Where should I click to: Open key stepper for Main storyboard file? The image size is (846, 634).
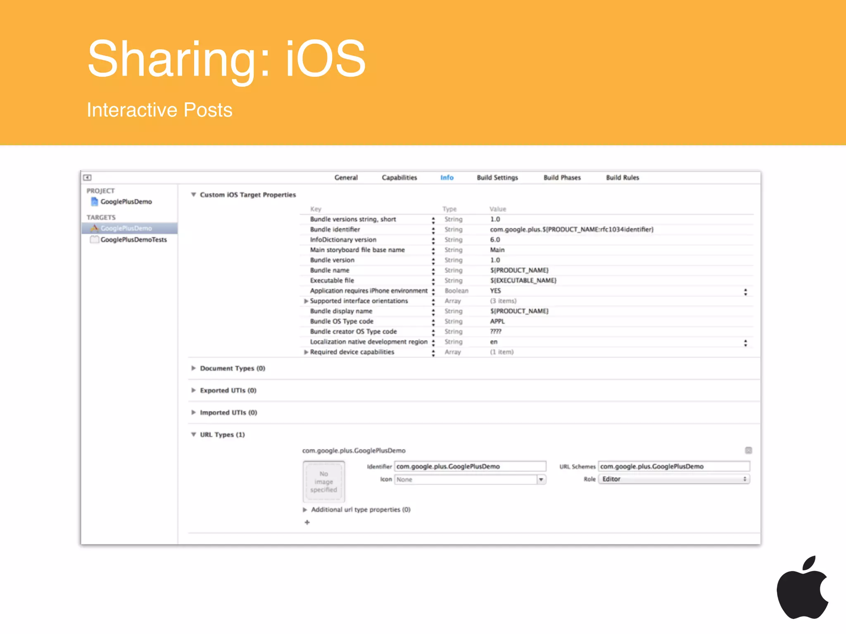point(433,250)
